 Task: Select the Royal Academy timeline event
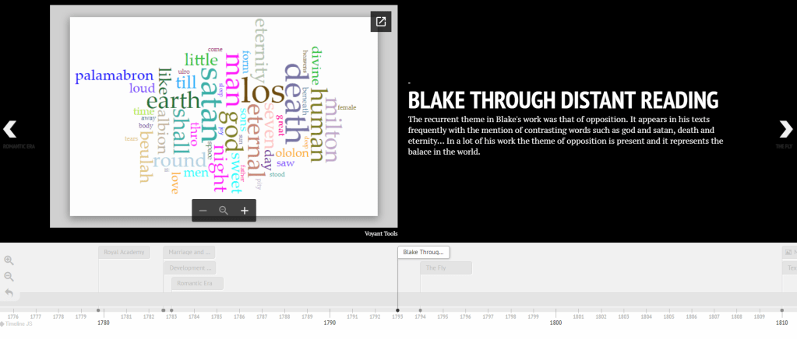coord(124,252)
